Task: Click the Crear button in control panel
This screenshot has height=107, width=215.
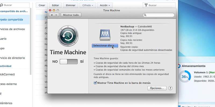Action: coord(42,5)
